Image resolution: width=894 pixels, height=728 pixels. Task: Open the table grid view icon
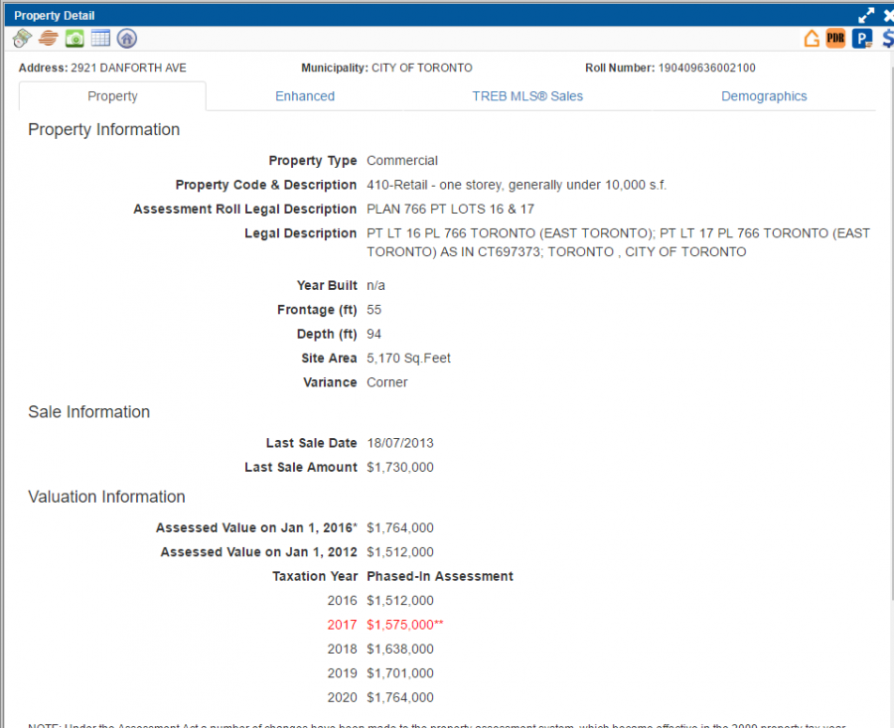(101, 38)
